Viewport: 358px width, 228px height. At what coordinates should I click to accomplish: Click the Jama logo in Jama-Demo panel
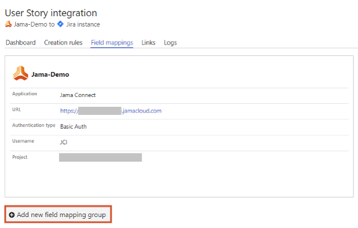click(x=21, y=73)
